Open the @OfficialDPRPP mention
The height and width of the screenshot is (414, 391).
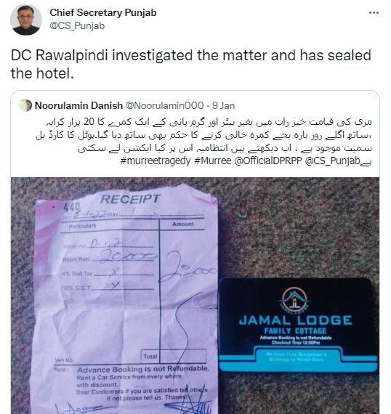[x=268, y=161]
